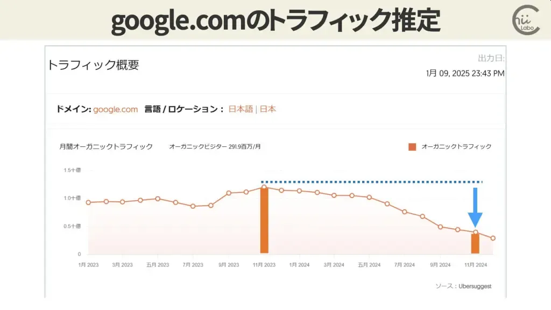This screenshot has width=551, height=310.
Task: Select the 日本 location link
Action: (268, 109)
